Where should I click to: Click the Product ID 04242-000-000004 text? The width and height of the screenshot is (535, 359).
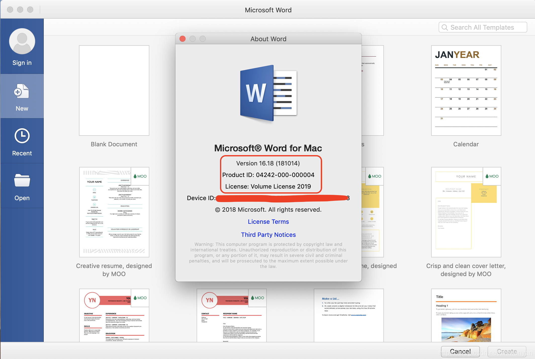(268, 175)
